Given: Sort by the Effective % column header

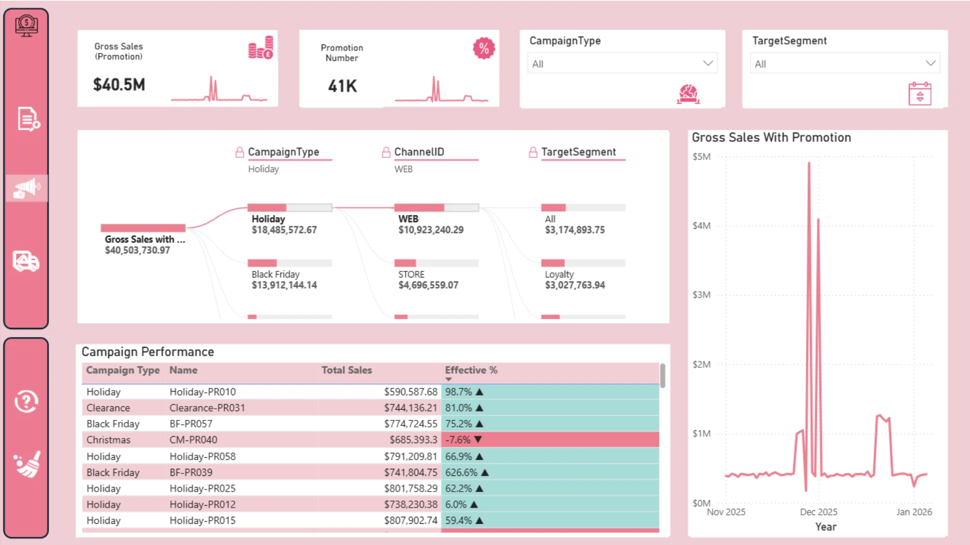Looking at the screenshot, I should [x=471, y=370].
